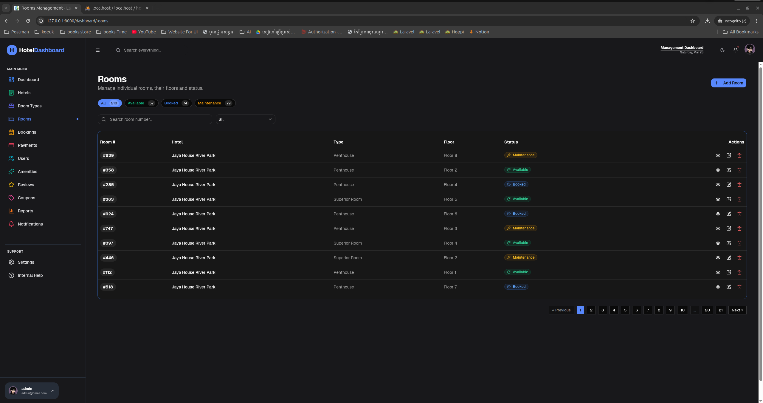The height and width of the screenshot is (403, 763).
Task: Open Room Types in sidebar
Action: (x=43, y=106)
